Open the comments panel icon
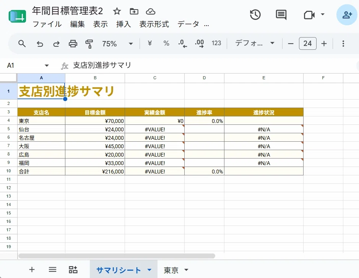Screen dimensions: 359x278 tap(281, 15)
